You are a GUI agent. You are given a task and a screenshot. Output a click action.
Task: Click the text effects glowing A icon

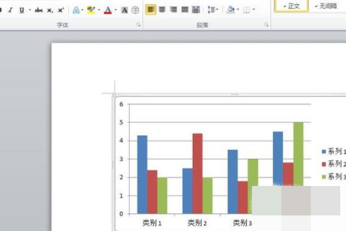pyautogui.click(x=76, y=10)
